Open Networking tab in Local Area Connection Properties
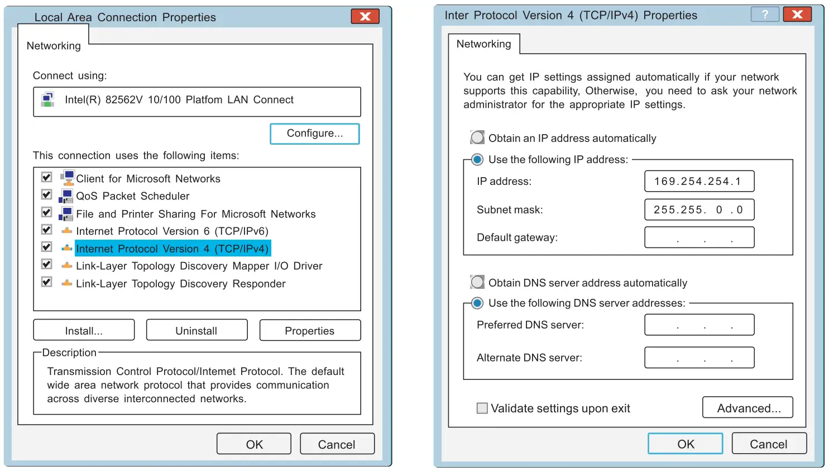 (54, 46)
